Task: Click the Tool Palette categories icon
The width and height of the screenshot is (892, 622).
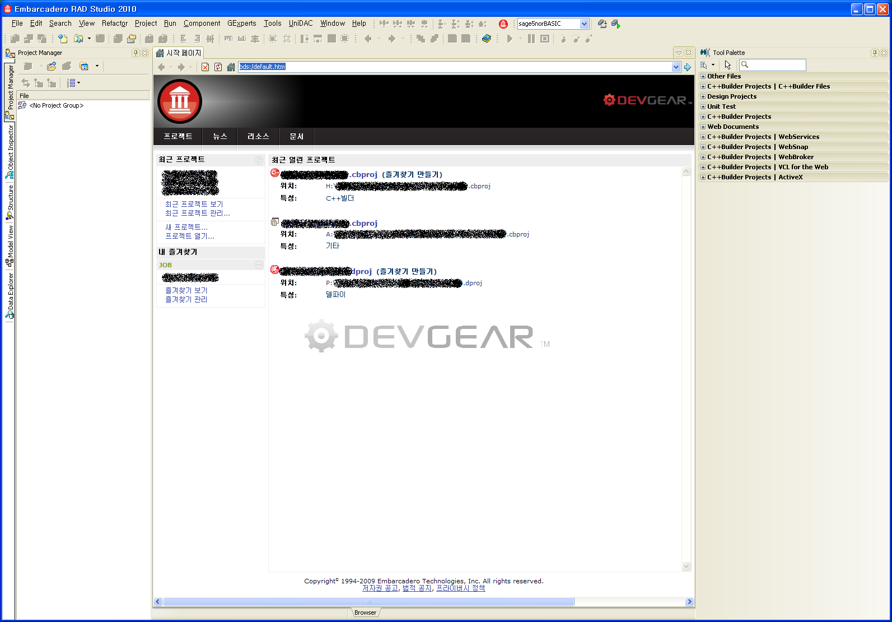Action: (x=704, y=65)
